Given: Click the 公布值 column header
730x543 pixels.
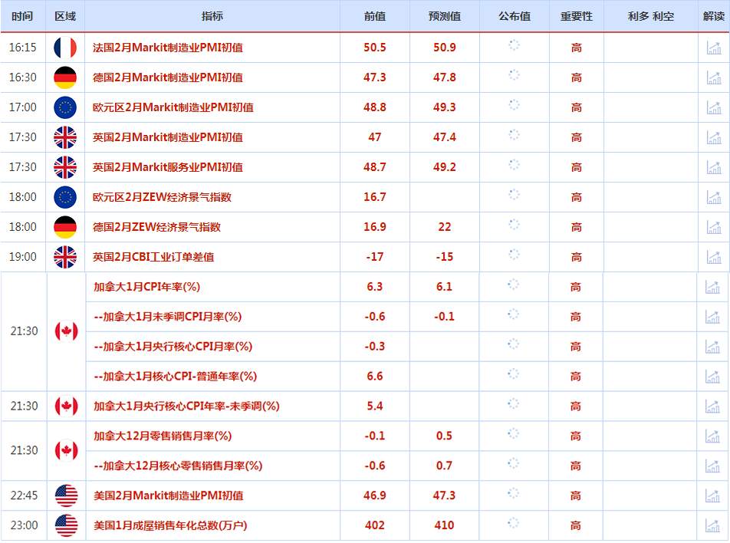Looking at the screenshot, I should 515,16.
